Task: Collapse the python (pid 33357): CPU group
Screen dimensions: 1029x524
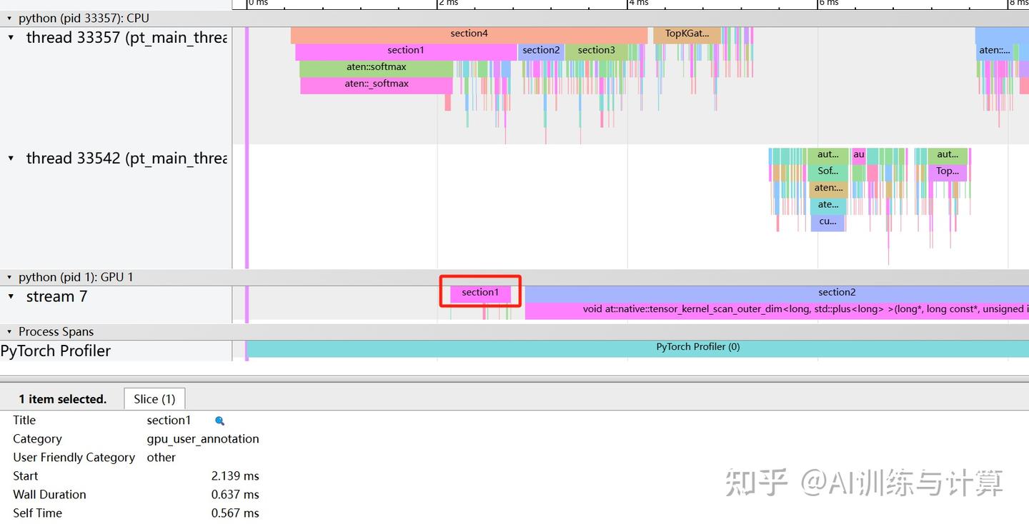Action: click(x=9, y=18)
